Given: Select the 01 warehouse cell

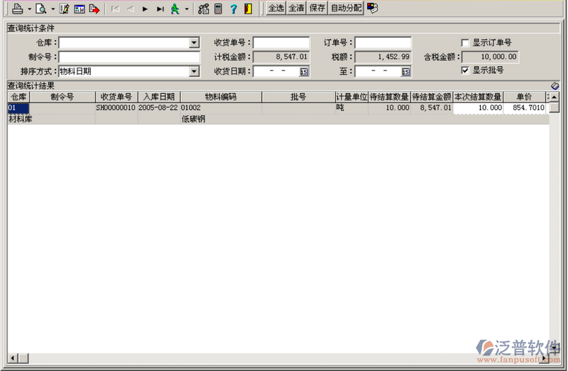Looking at the screenshot, I should coord(18,108).
